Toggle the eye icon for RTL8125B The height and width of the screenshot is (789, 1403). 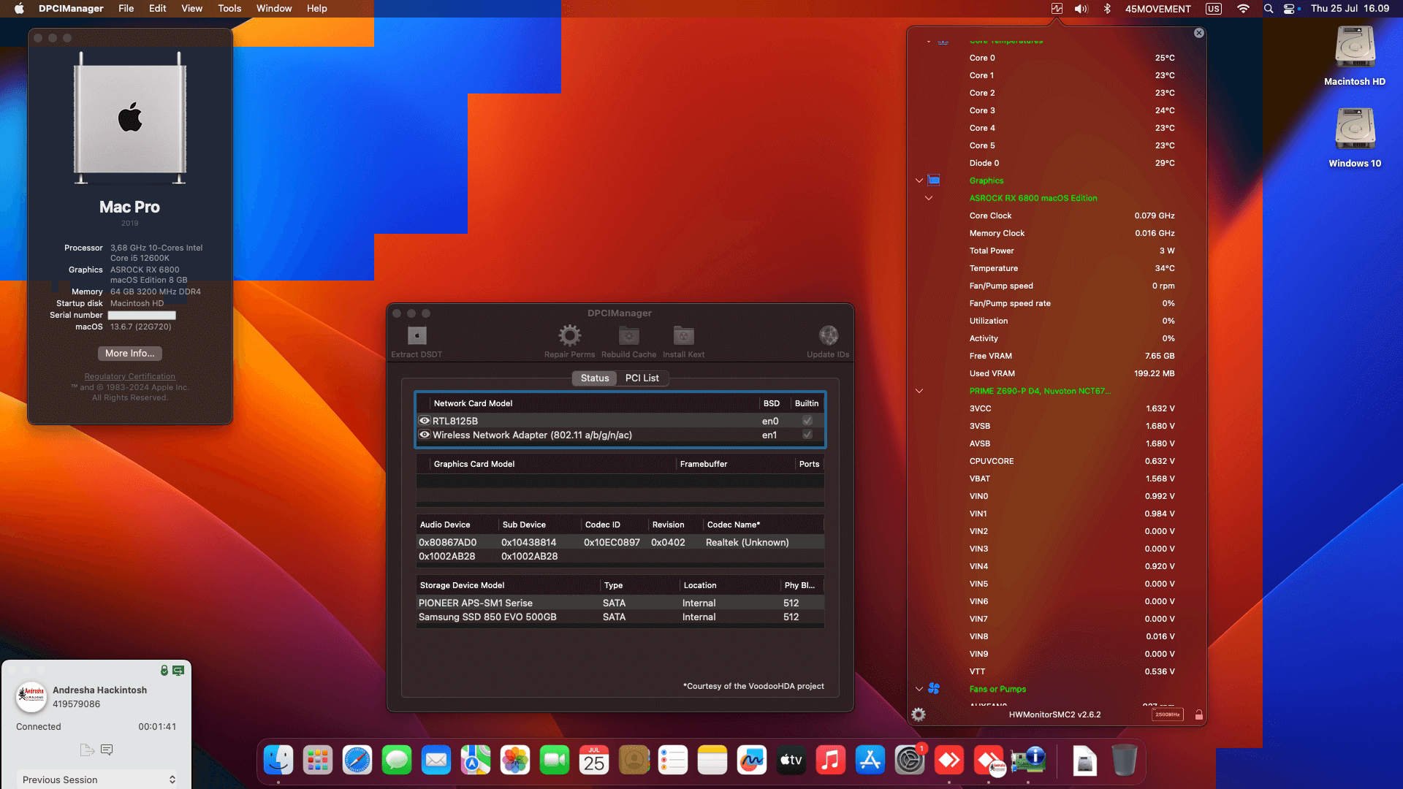click(424, 421)
